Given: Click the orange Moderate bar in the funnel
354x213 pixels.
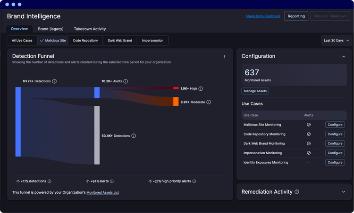Looking at the screenshot, I should 176,102.
